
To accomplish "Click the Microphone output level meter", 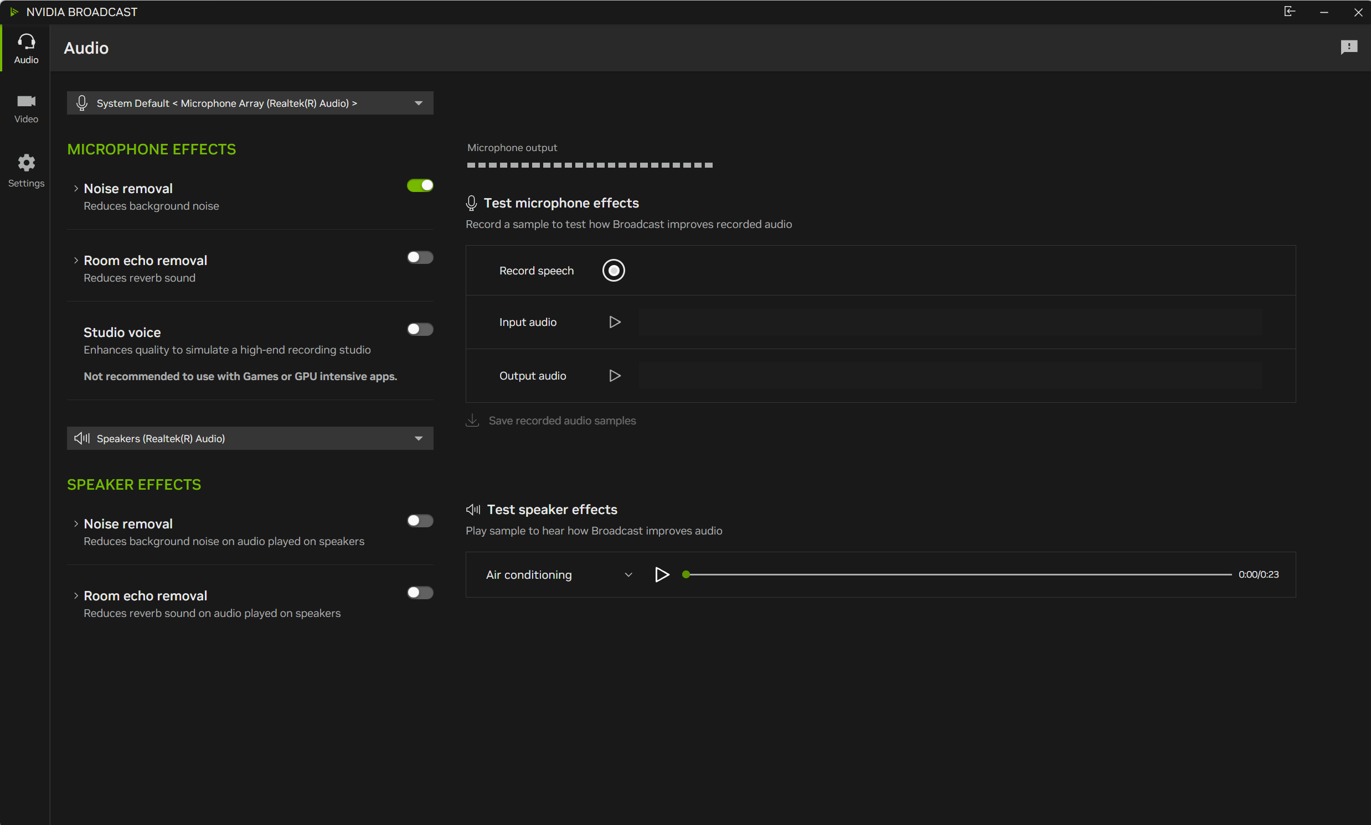I will [590, 165].
